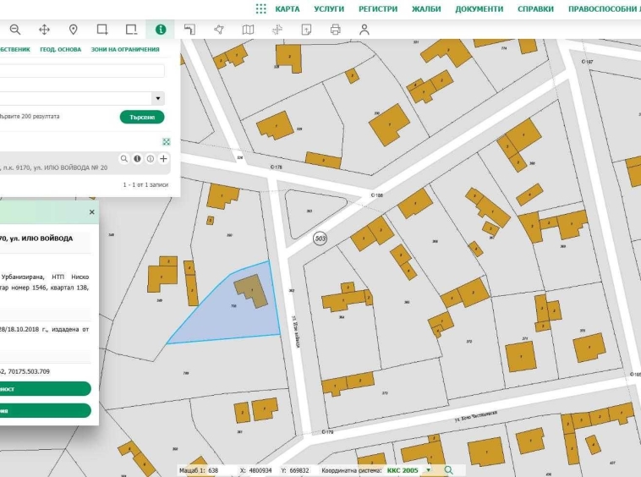Screen dimensions: 641x477
Task: Close the property info popup
Action: (x=92, y=212)
